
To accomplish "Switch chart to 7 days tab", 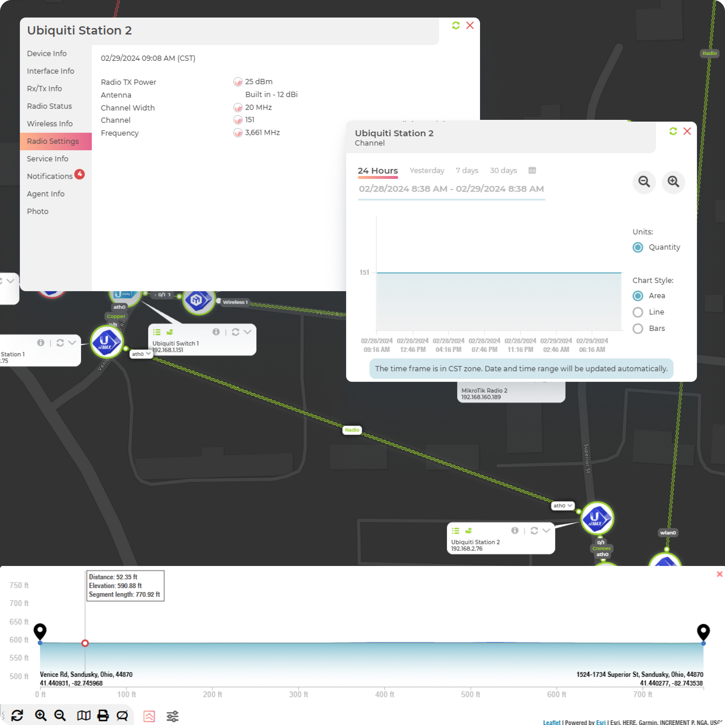I will coord(467,171).
